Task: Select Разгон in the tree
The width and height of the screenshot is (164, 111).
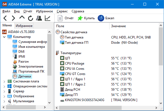Action: click(x=23, y=62)
